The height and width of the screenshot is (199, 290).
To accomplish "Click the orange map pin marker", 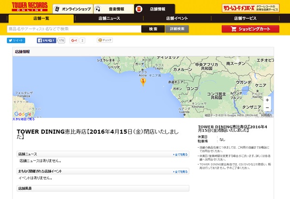I will pos(143,82).
